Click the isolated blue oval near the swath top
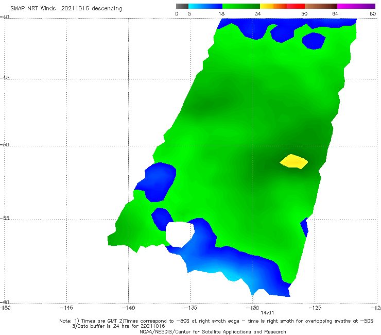The height and width of the screenshot is (335, 381). (314, 41)
